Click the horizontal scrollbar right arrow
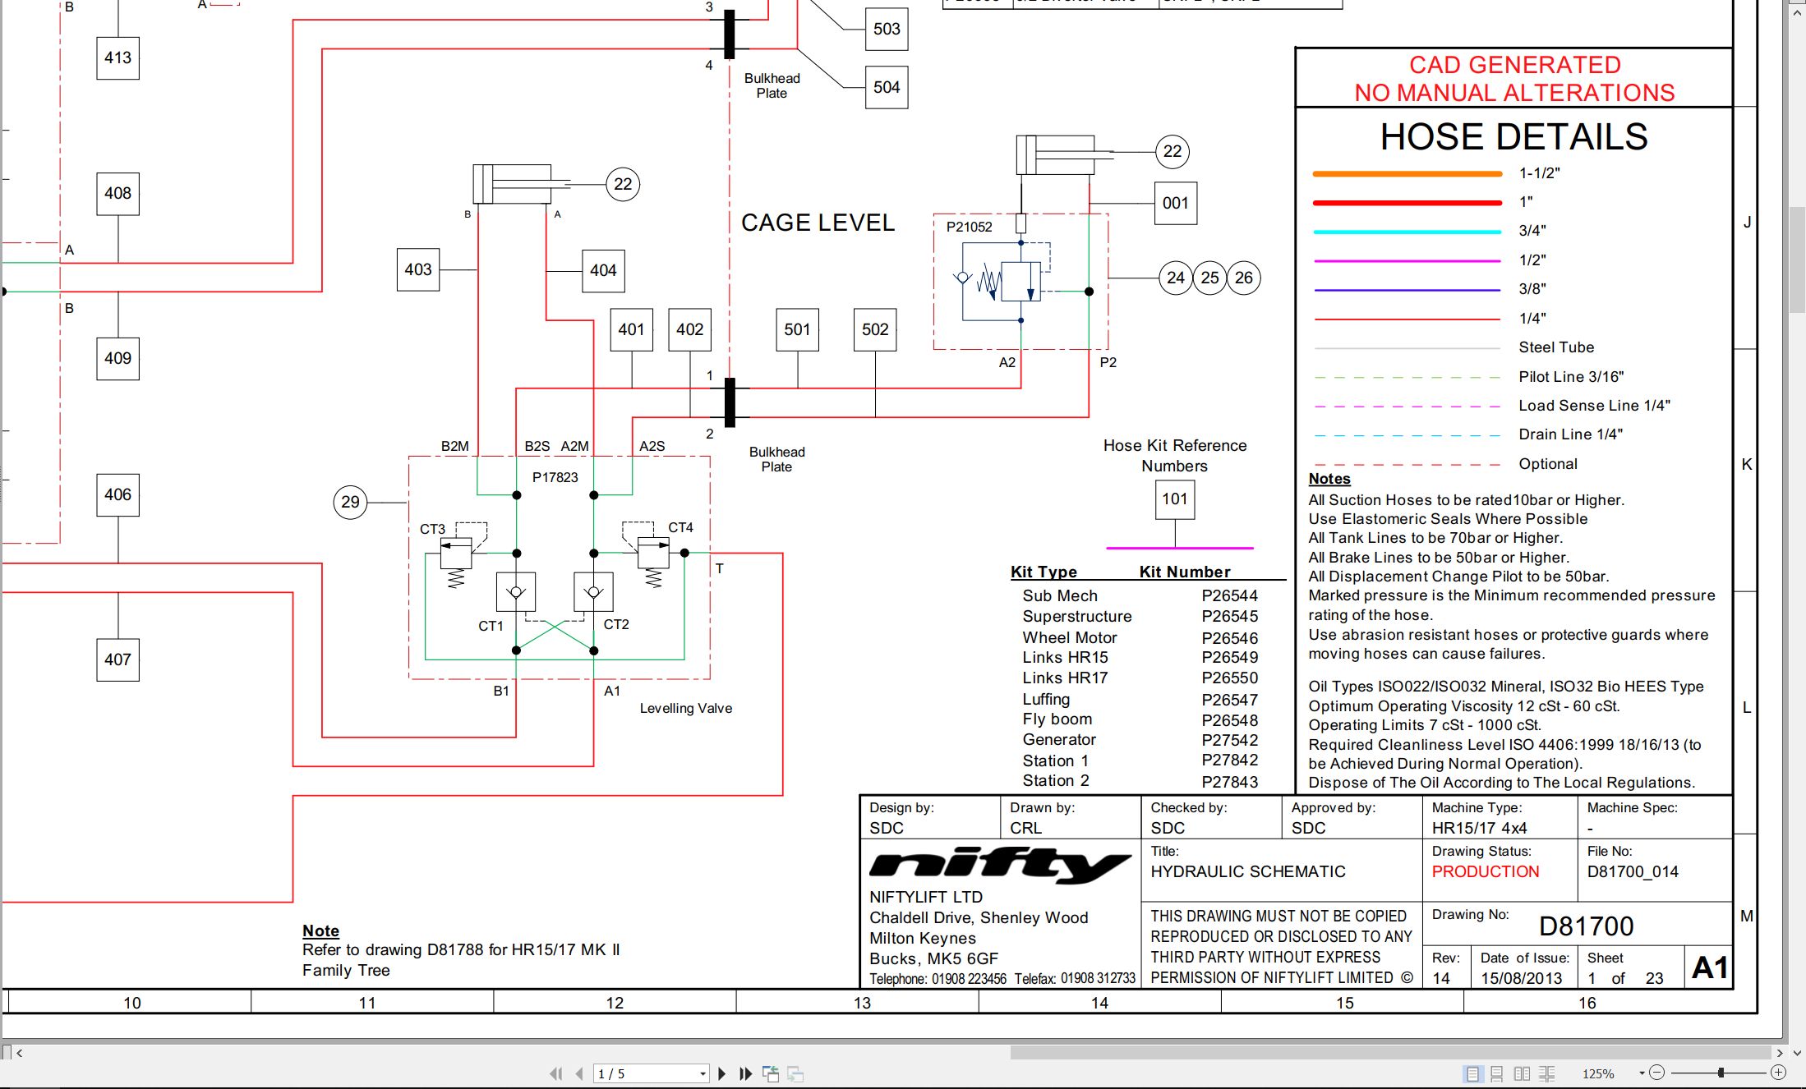The height and width of the screenshot is (1089, 1806). 1780,1052
